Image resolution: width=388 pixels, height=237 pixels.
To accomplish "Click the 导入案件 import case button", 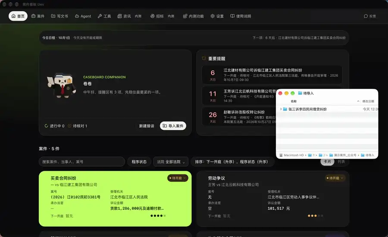I will point(173,126).
